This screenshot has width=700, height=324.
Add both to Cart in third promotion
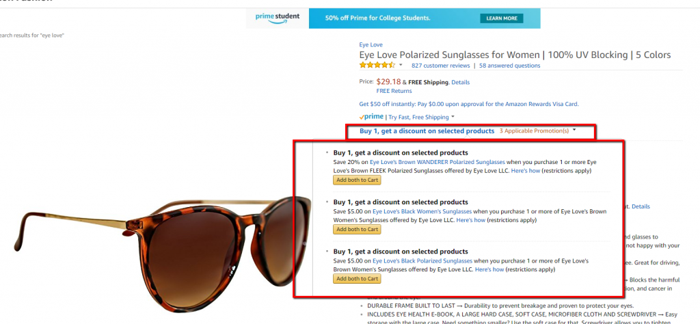[x=357, y=279]
